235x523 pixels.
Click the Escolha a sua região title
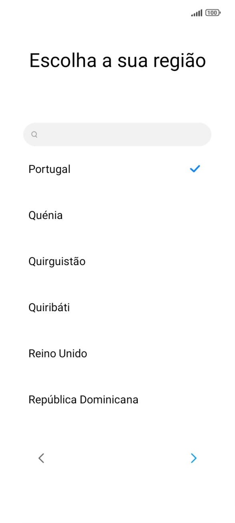(117, 60)
